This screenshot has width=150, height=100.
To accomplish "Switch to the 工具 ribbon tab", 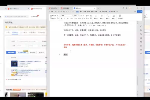I will tap(99, 11).
